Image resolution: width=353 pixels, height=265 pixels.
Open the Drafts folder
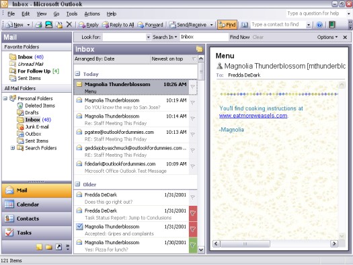pos(28,112)
